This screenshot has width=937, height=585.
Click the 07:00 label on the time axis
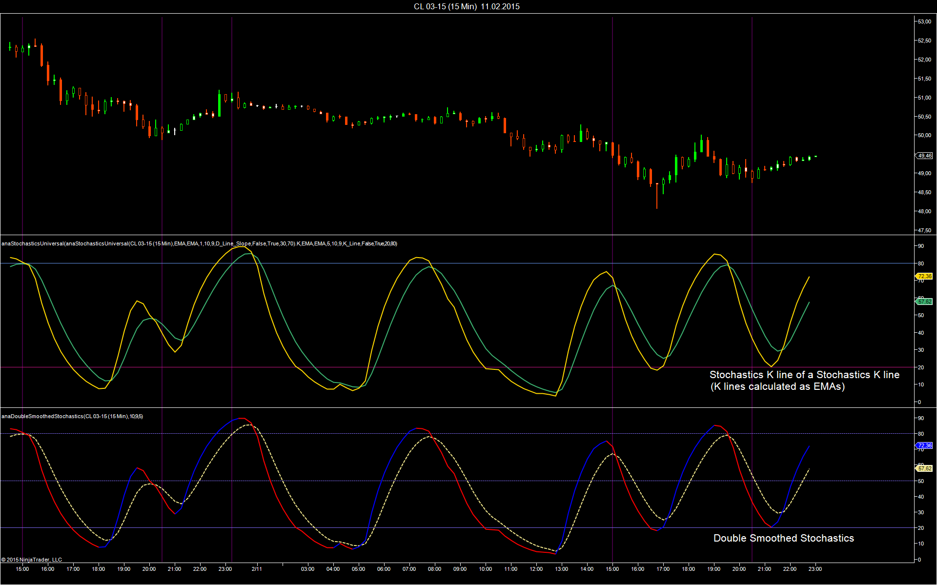coord(409,569)
